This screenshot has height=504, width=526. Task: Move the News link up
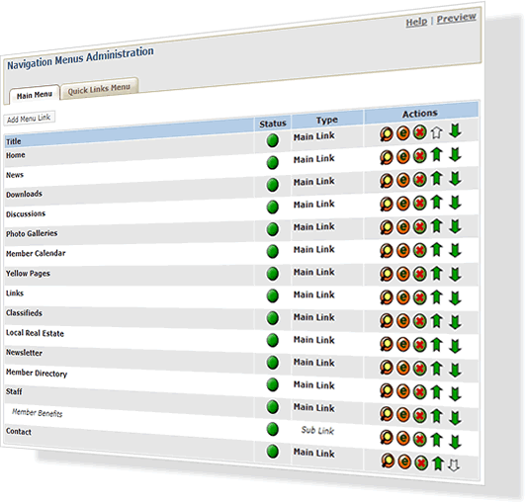click(436, 154)
